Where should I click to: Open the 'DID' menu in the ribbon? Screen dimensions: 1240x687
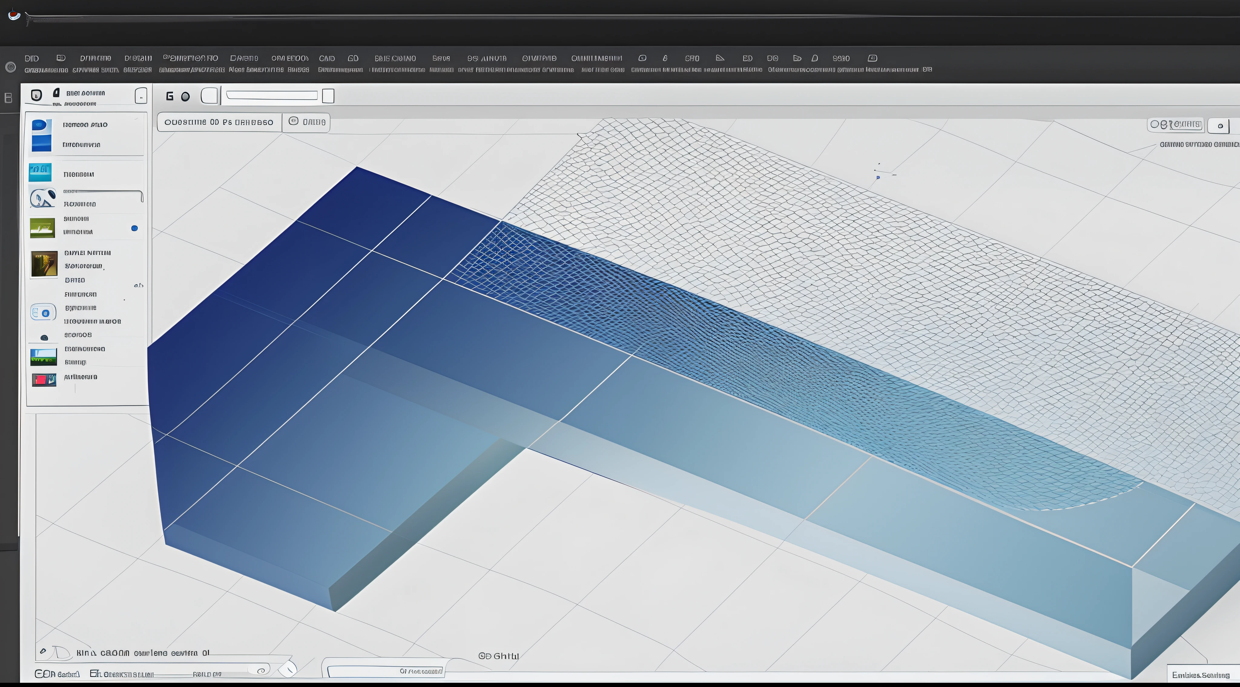click(32, 58)
